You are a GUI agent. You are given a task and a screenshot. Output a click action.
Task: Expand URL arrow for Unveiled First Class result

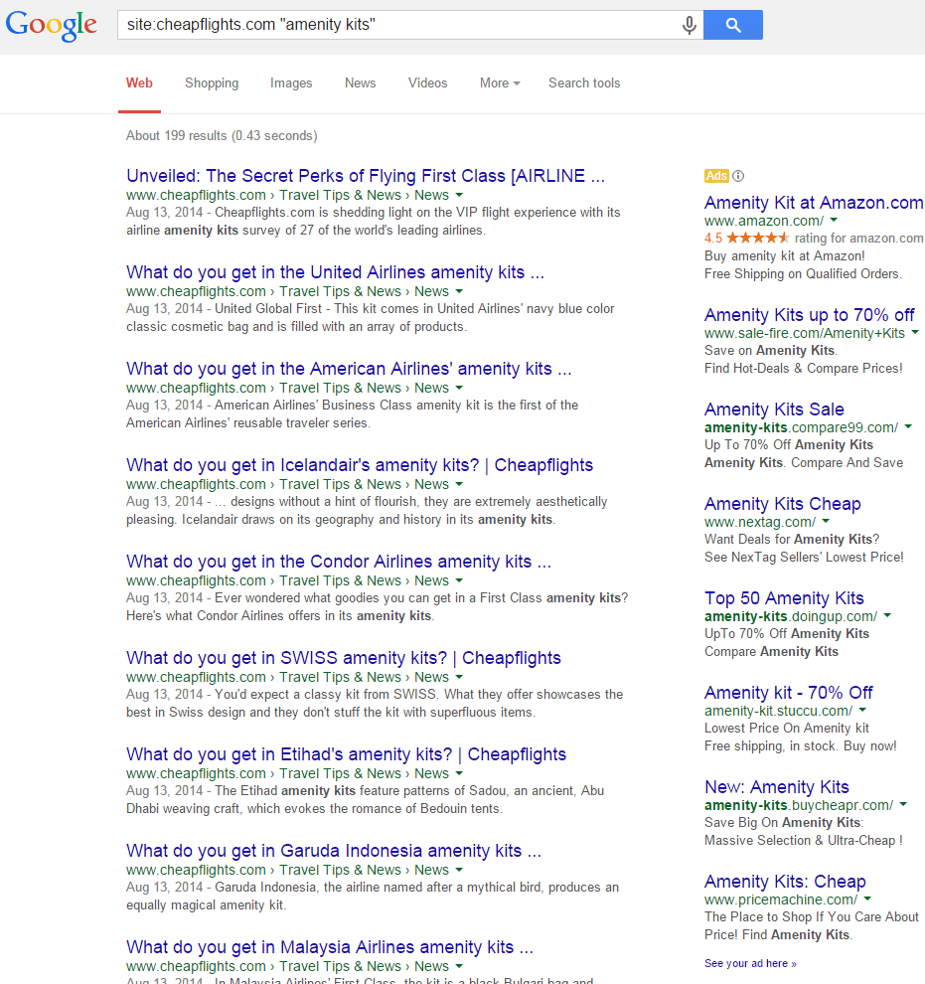click(459, 195)
